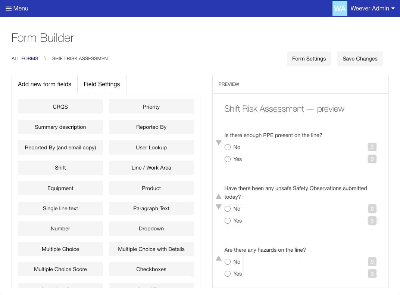Click the Save Changes button
The height and width of the screenshot is (295, 400).
[360, 59]
